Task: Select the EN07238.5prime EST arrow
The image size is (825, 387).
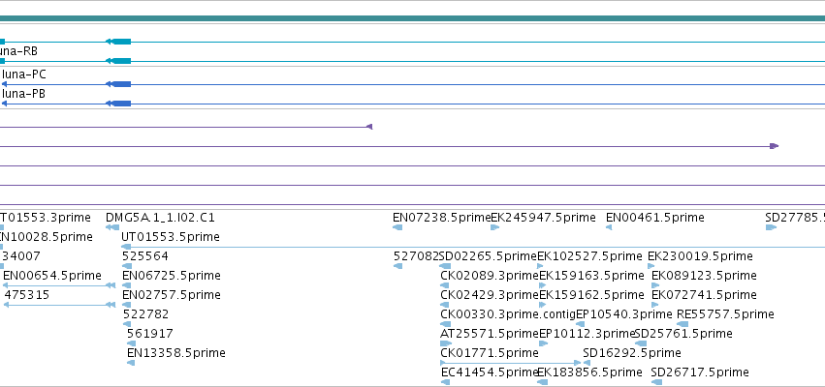Action: (x=397, y=227)
